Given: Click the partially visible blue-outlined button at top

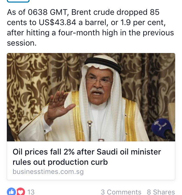Looking at the screenshot, I should 18,1.
